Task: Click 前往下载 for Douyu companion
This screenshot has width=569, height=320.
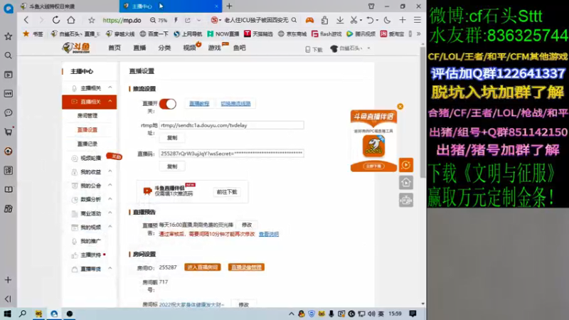Action: tap(227, 192)
